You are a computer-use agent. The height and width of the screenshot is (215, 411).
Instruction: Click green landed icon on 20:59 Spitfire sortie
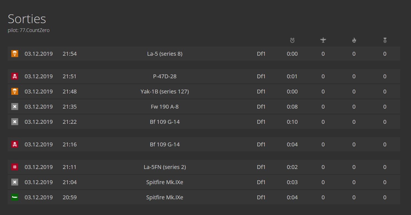coord(15,197)
